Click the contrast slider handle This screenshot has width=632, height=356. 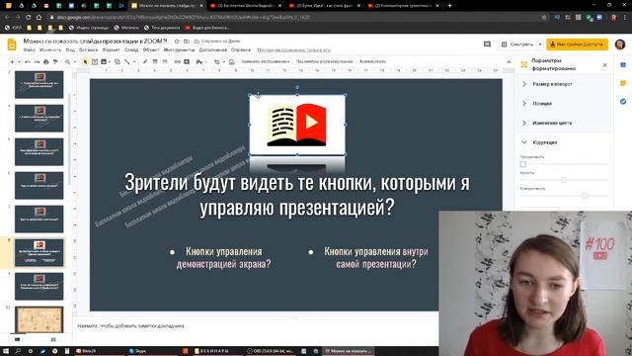click(x=585, y=196)
